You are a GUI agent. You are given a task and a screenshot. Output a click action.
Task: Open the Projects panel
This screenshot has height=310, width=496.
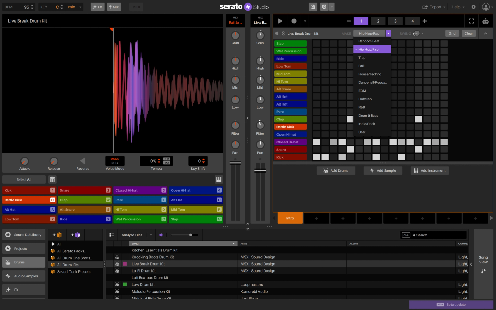tap(23, 248)
